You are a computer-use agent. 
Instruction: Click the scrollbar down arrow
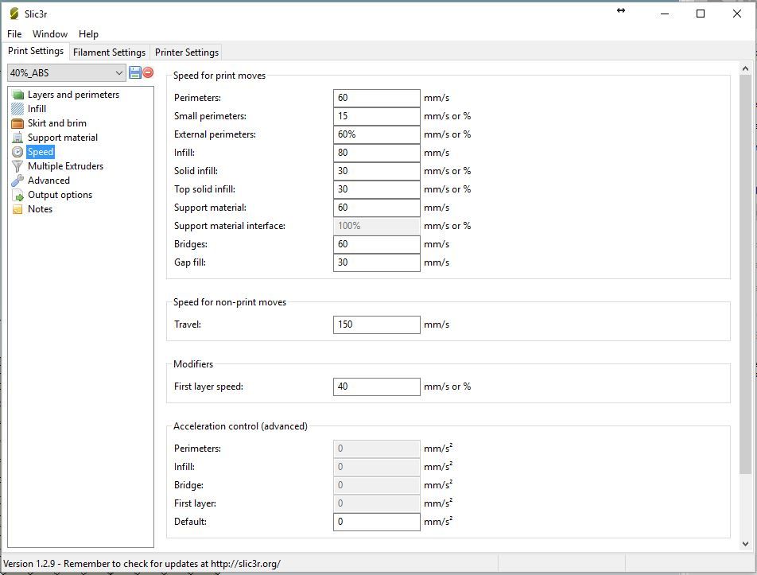tap(745, 544)
